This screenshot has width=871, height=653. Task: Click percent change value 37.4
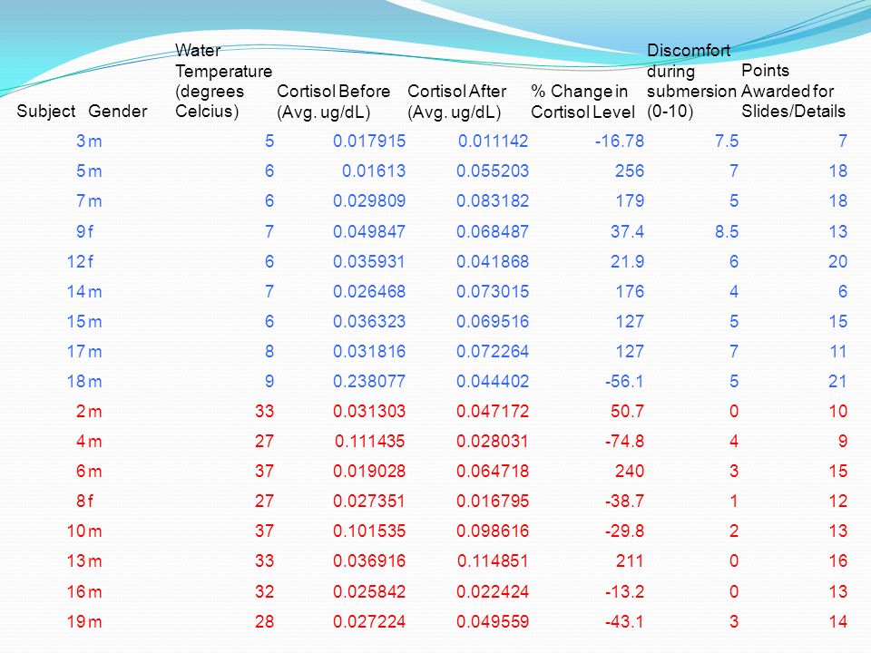click(627, 231)
